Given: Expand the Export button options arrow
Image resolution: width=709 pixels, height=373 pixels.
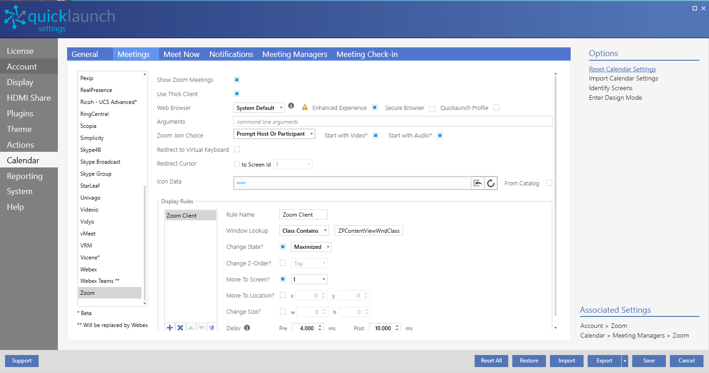Looking at the screenshot, I should tap(624, 361).
